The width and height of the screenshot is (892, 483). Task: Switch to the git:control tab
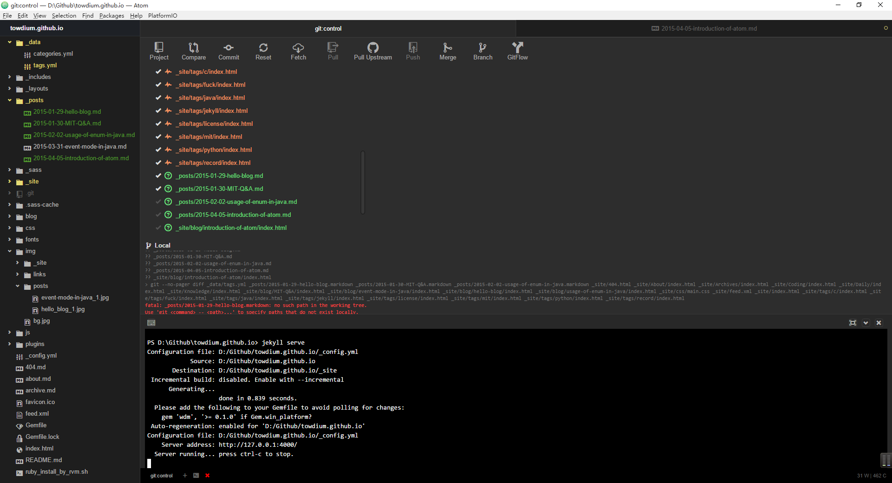point(328,28)
